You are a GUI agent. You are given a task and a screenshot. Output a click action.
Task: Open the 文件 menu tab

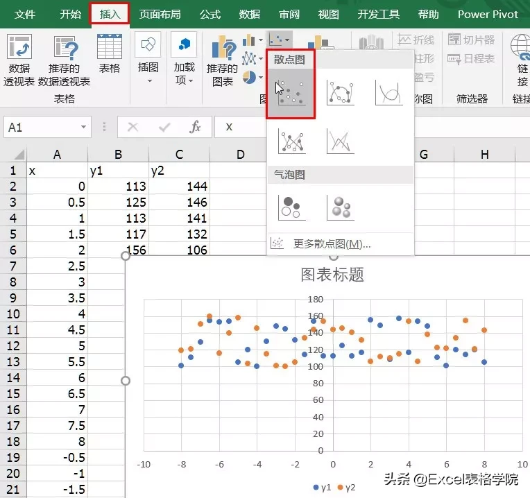tap(25, 14)
